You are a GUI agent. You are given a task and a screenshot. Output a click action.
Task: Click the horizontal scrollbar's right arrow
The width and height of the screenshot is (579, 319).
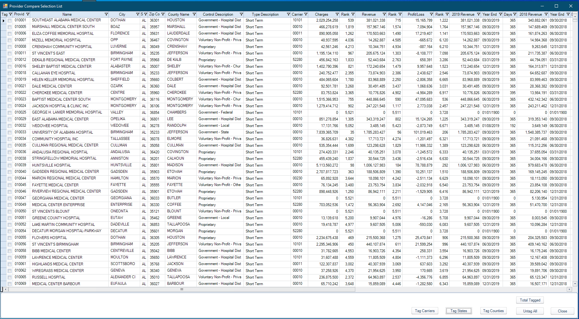click(570, 290)
